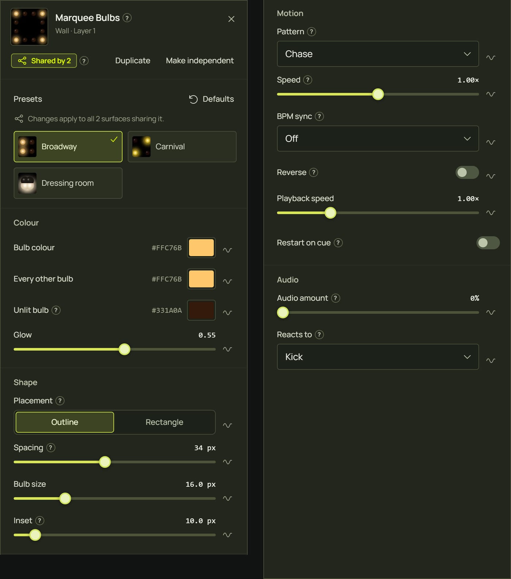
Task: Open the Unlit bulb colour swatch
Action: (x=201, y=310)
